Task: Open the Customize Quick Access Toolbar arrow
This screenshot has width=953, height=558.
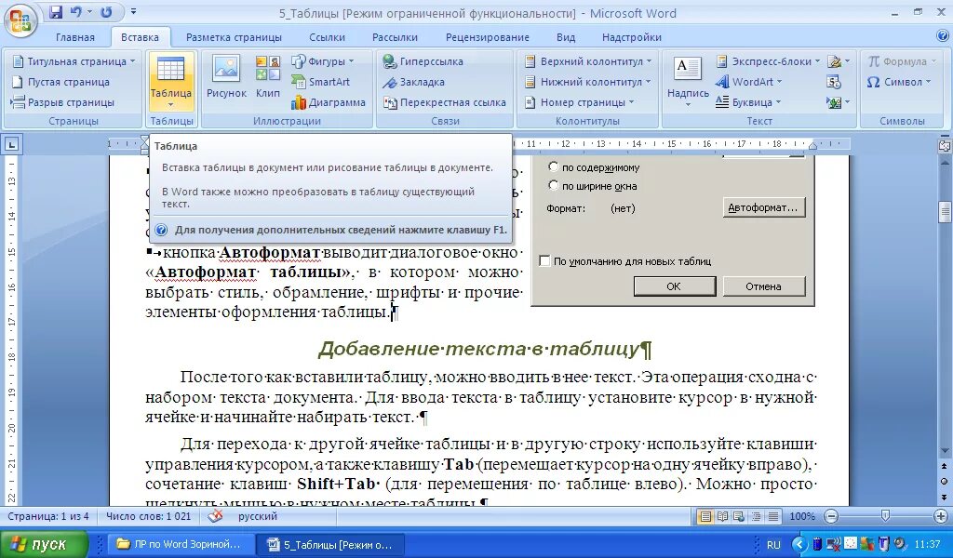Action: coord(133,12)
